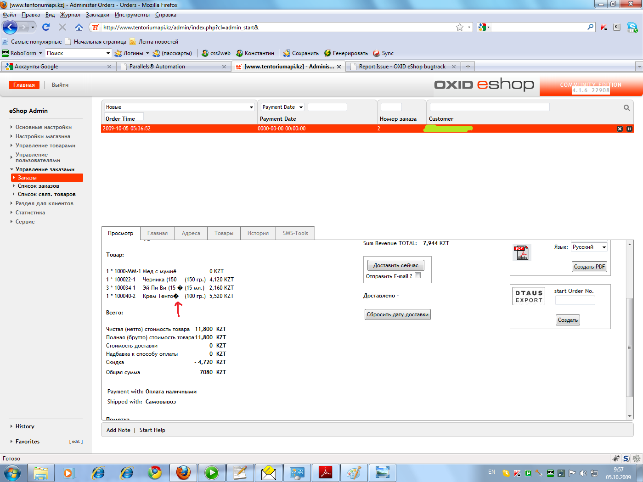The image size is (643, 482).
Task: Open the Язык language dropdown
Action: 589,247
